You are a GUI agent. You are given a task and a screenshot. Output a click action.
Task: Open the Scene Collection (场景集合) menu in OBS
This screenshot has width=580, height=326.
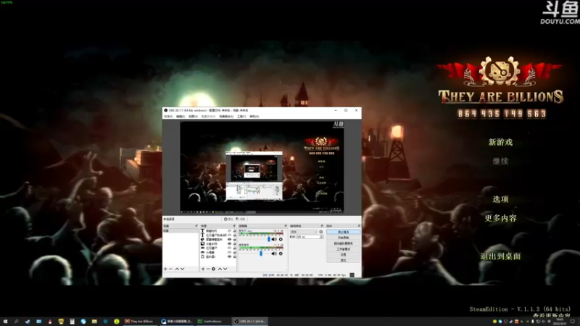tap(226, 117)
